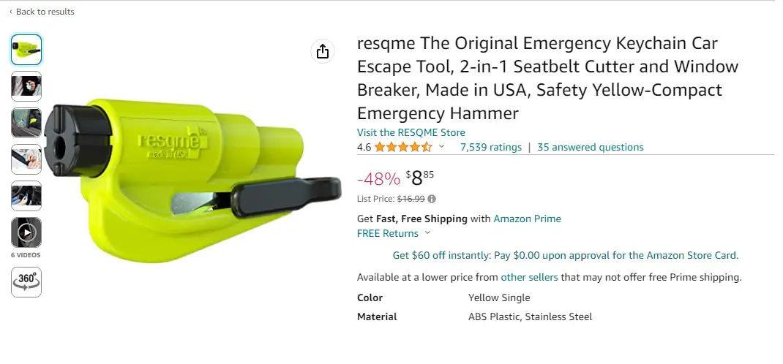Open the 'other sellers' link
This screenshot has height=364, width=783.
click(529, 277)
